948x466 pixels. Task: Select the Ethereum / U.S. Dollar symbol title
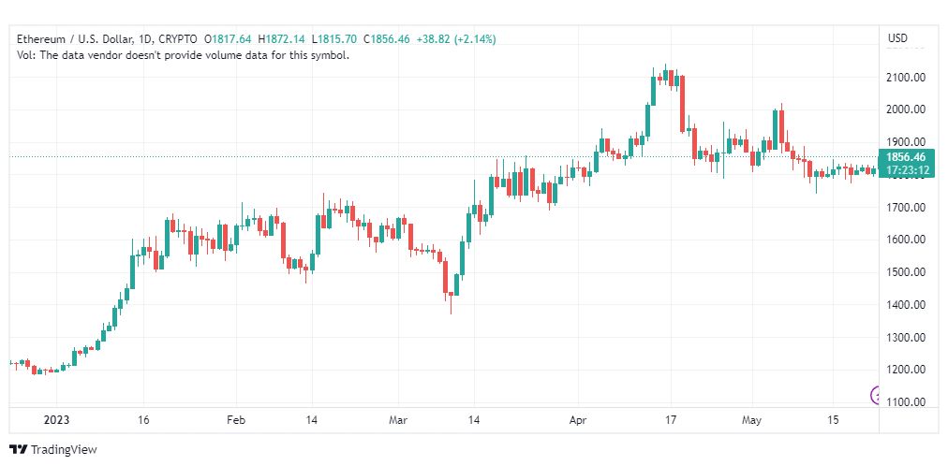[74, 39]
